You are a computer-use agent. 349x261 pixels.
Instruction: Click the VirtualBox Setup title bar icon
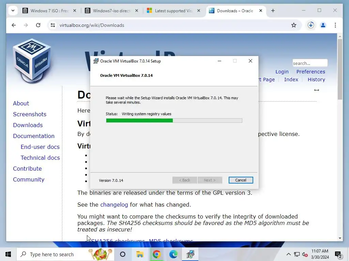coord(96,61)
